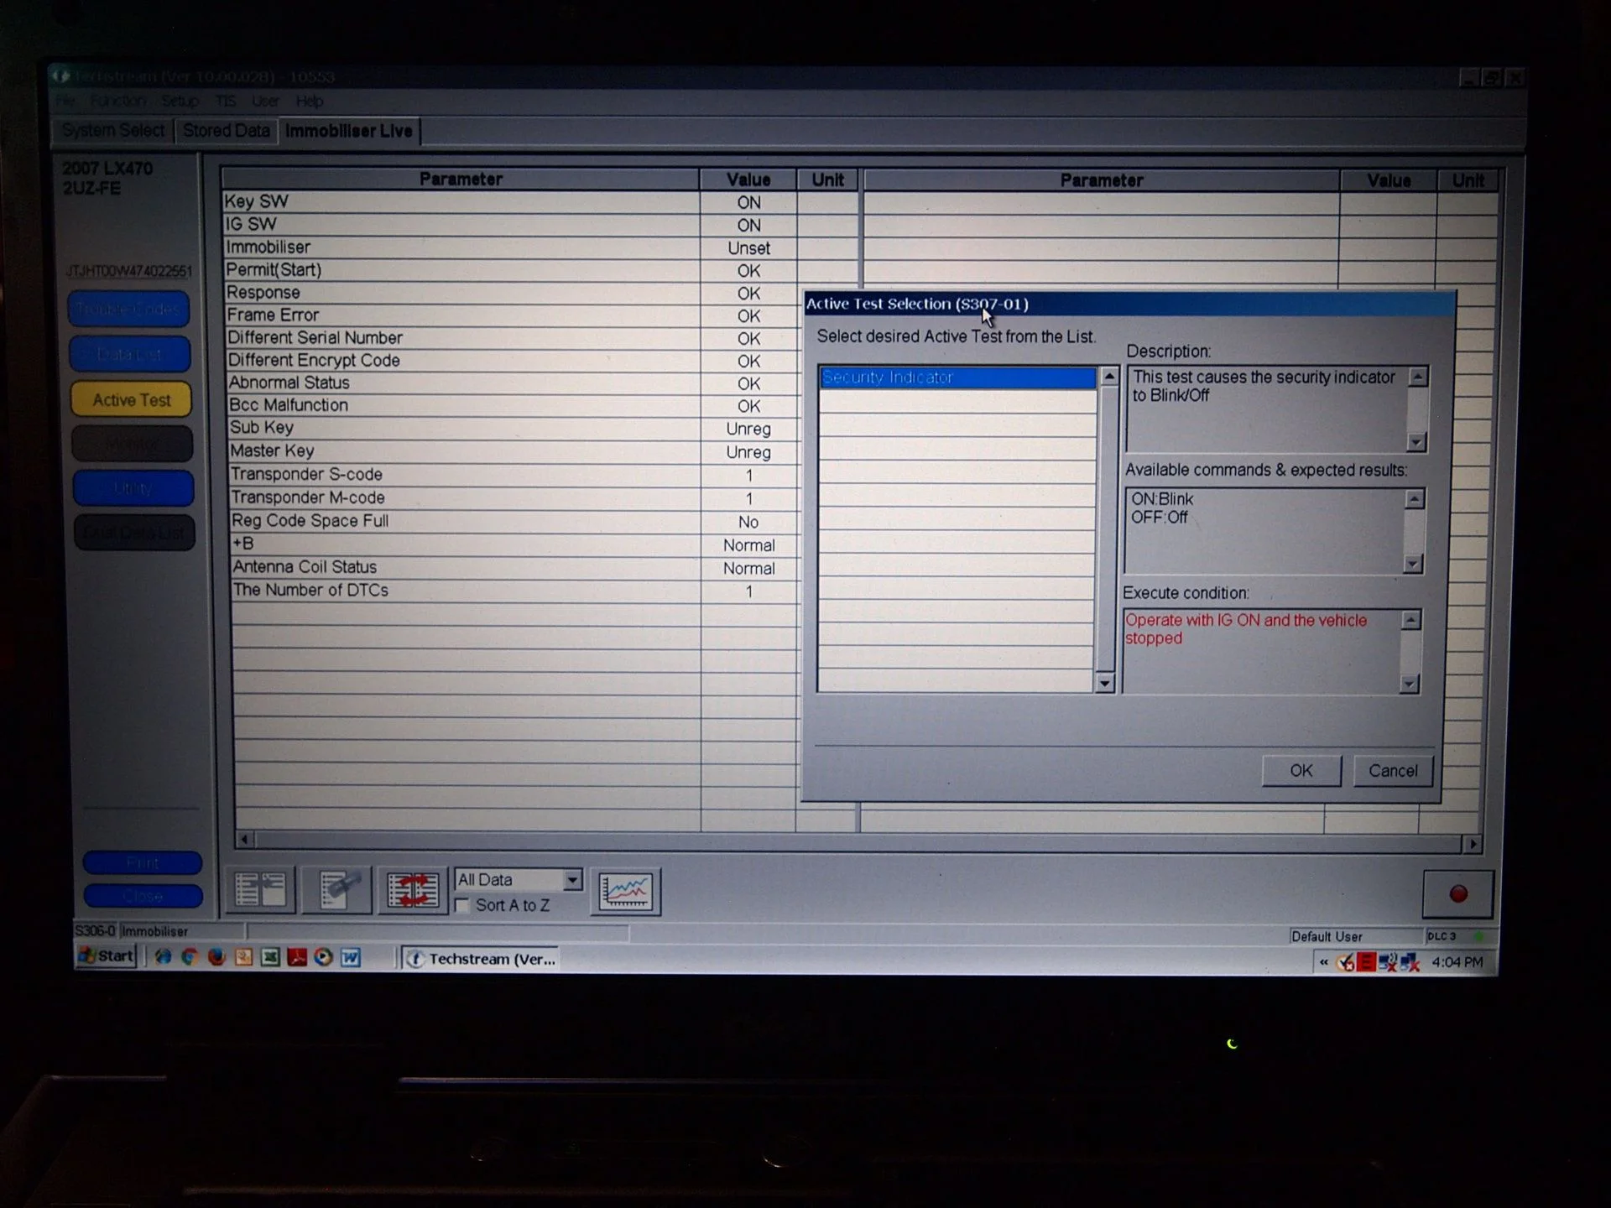The height and width of the screenshot is (1208, 1611).
Task: Click down arrow of active test list
Action: pos(1104,683)
